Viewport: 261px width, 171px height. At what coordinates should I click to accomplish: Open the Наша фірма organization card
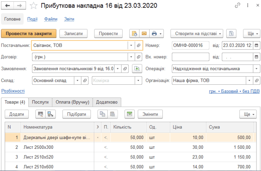coord(256,80)
